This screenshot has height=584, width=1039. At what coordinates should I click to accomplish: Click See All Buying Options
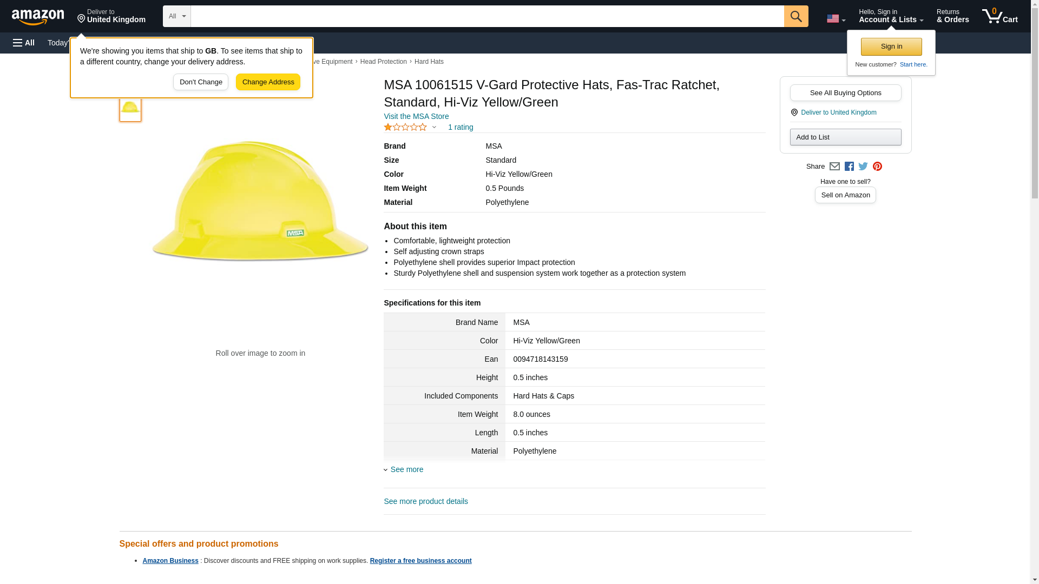tap(845, 92)
